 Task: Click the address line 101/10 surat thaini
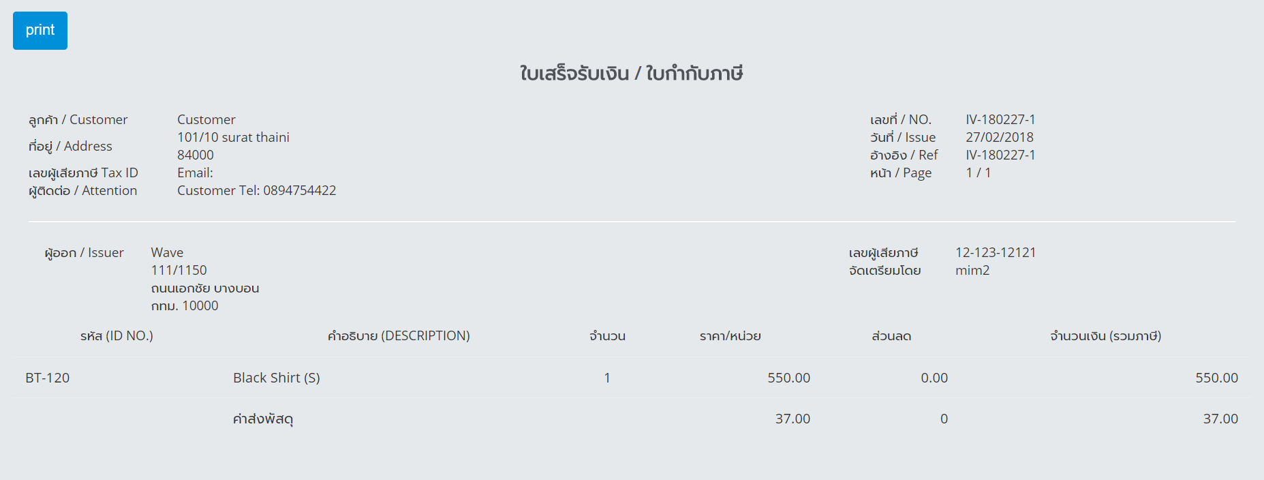click(x=233, y=137)
